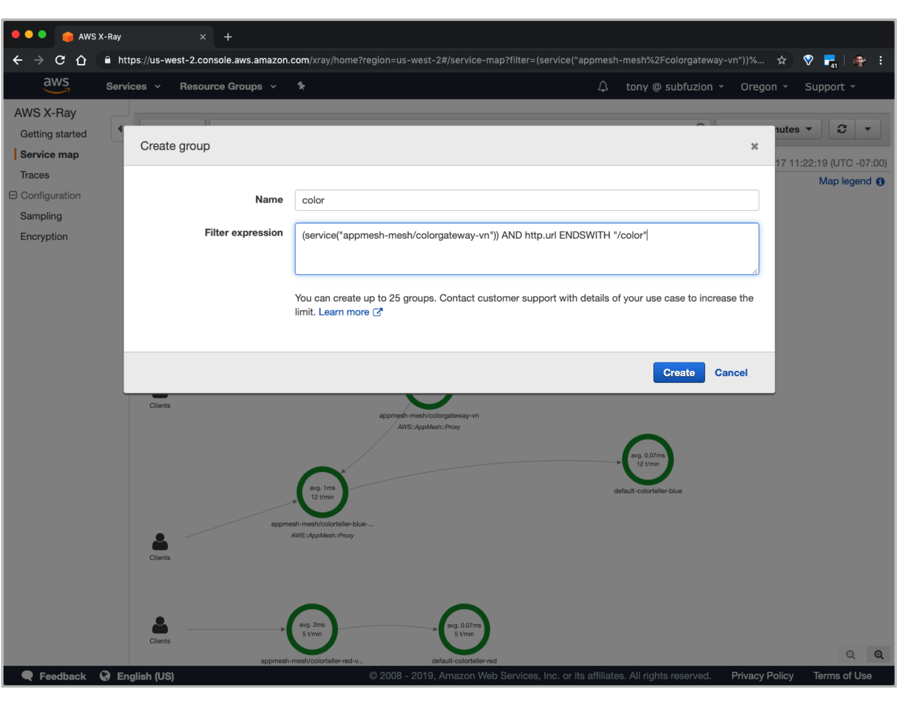
Task: Select the default-colorteller-red node
Action: (464, 629)
